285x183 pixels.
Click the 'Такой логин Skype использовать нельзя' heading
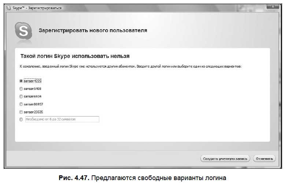(x=74, y=57)
